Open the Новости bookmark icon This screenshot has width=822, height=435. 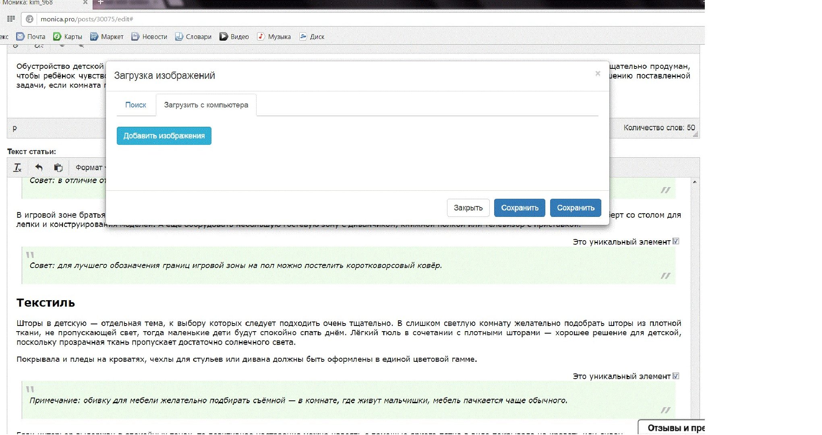(x=135, y=37)
